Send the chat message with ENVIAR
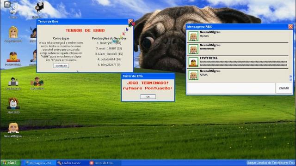Screen dimensions: 296x166 tap(284, 88)
